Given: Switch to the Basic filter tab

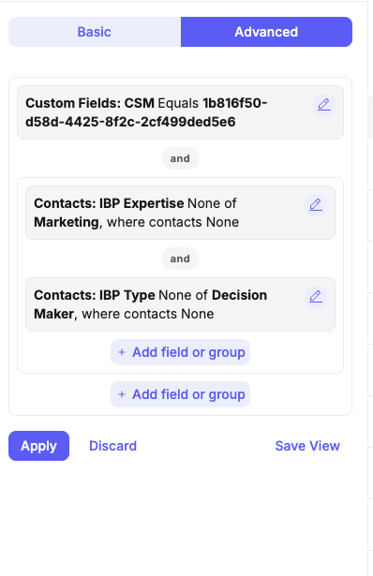Looking at the screenshot, I should pyautogui.click(x=95, y=32).
